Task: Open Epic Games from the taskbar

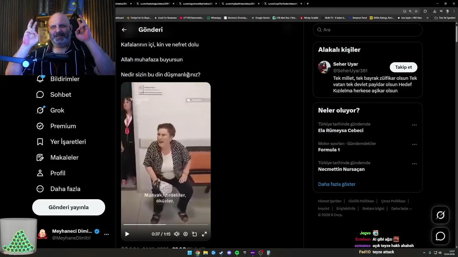Action: 245,253
